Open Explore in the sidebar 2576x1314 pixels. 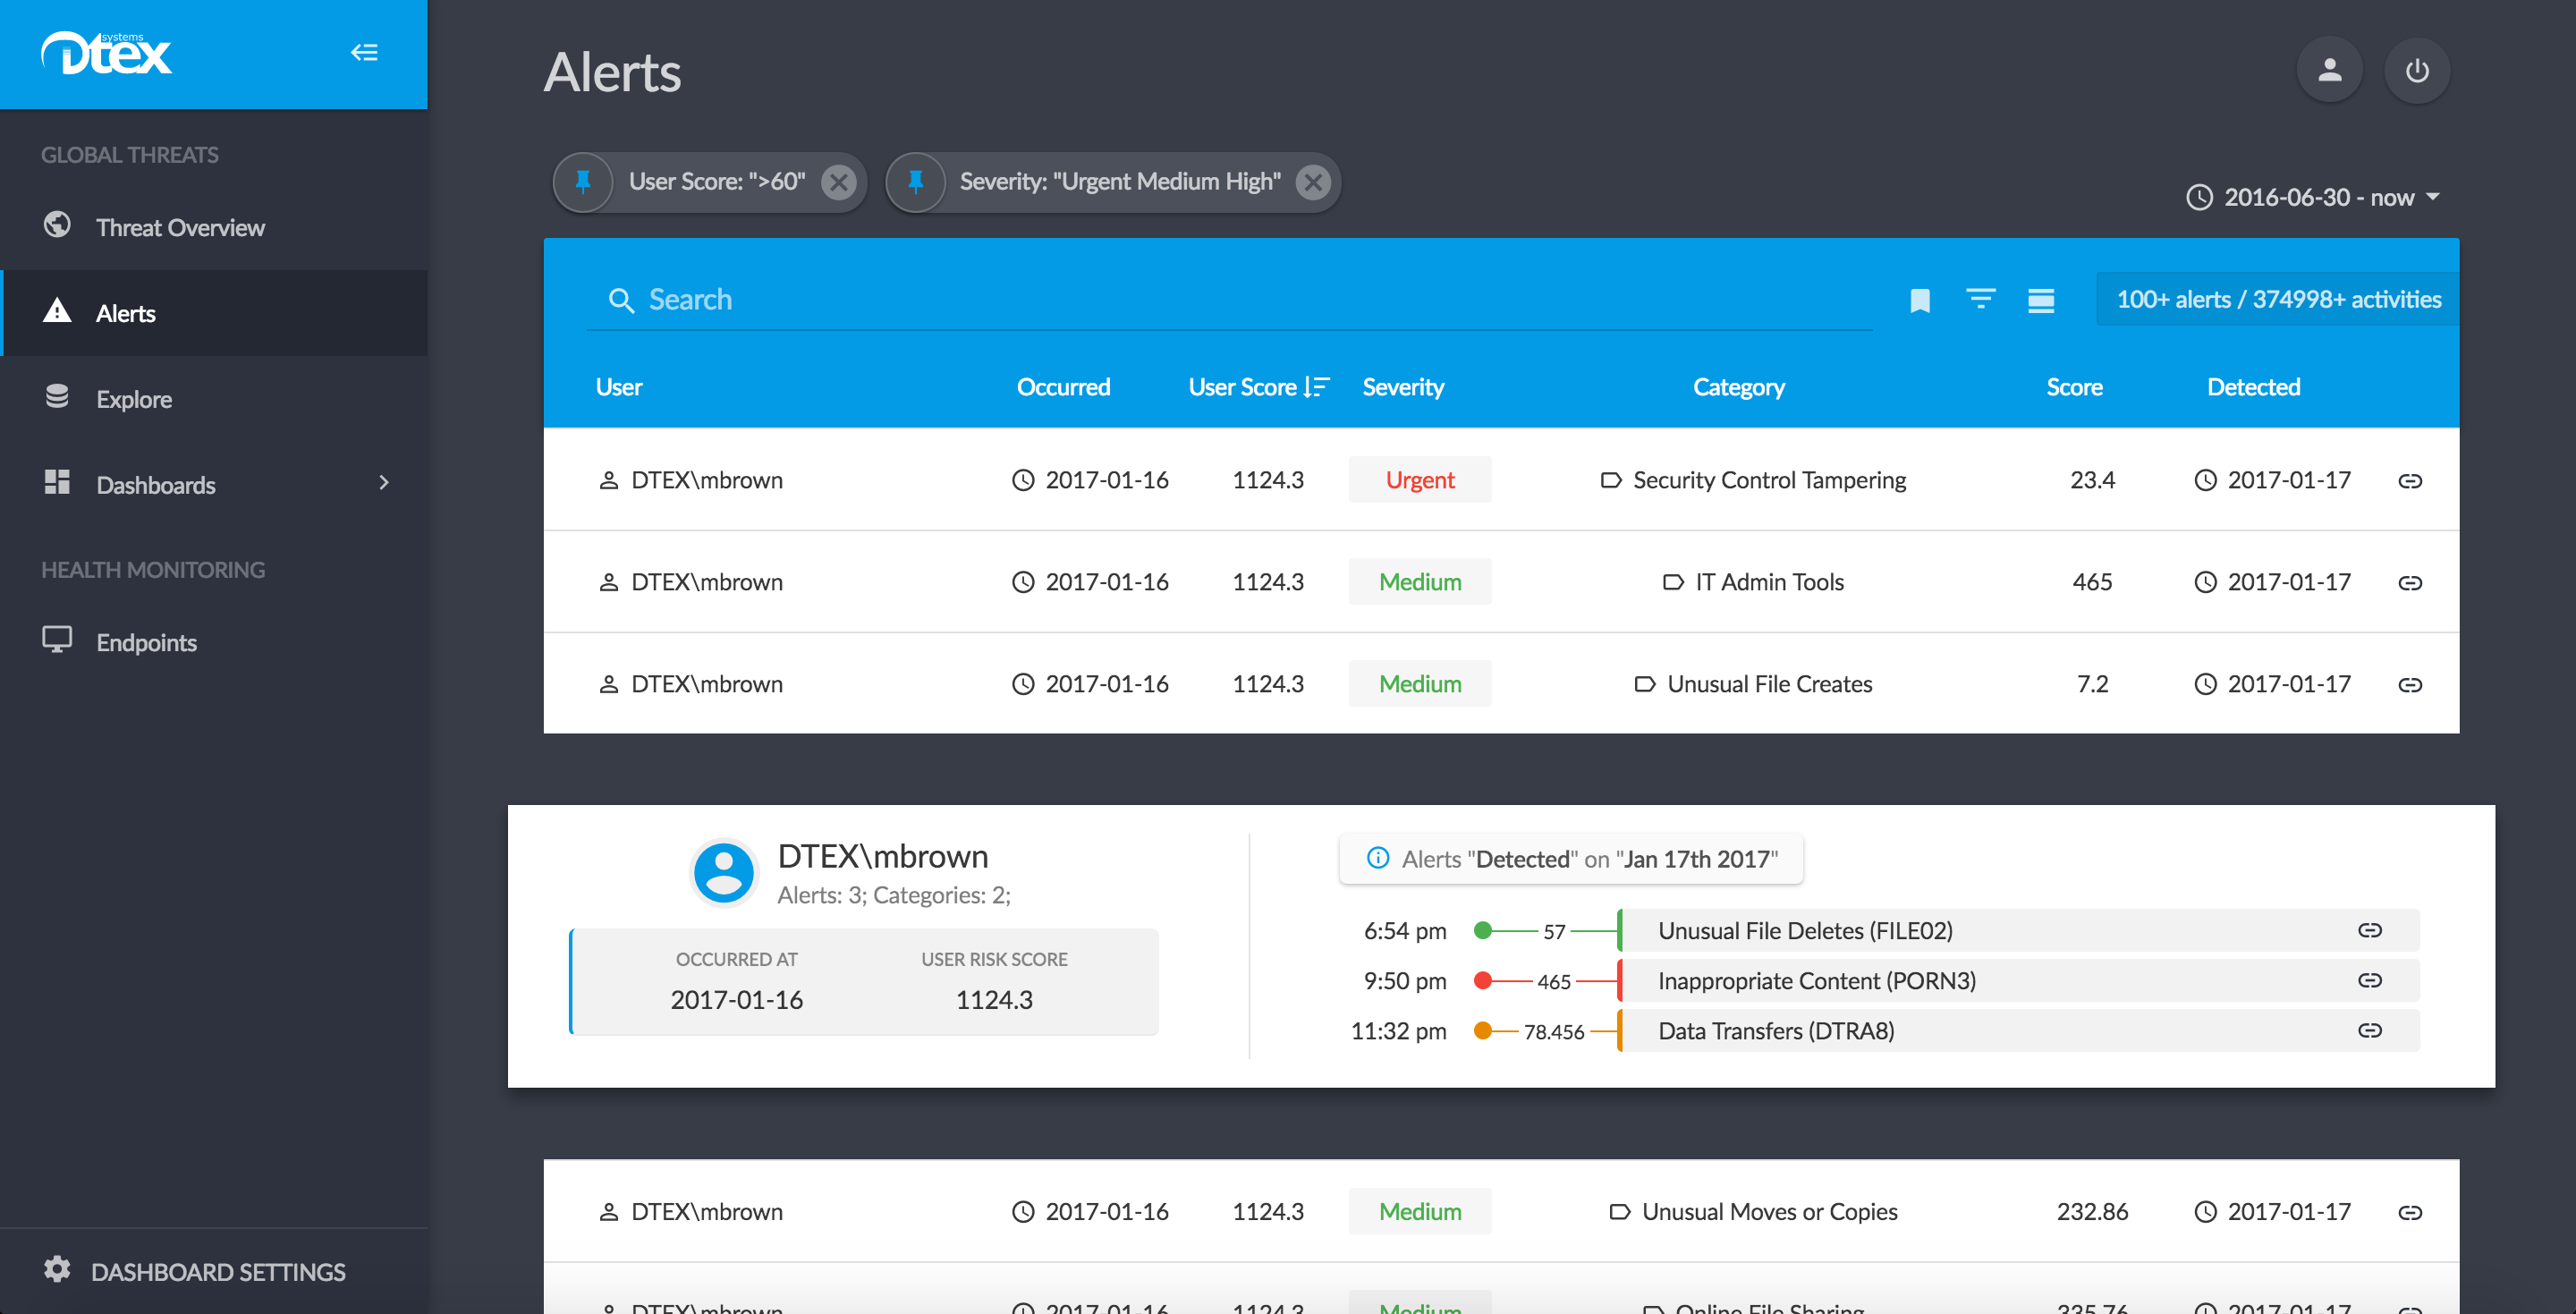pos(214,399)
